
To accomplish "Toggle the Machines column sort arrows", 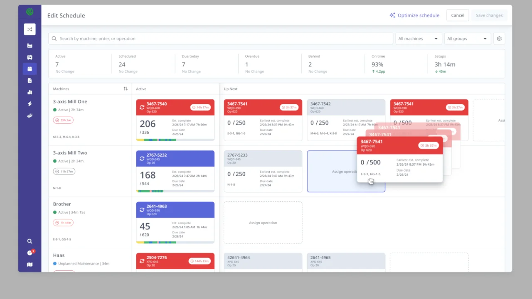I will (126, 89).
